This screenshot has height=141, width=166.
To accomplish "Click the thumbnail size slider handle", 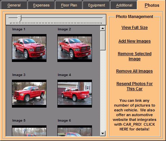I will point(20,18).
